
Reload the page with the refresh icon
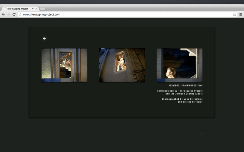(14, 14)
